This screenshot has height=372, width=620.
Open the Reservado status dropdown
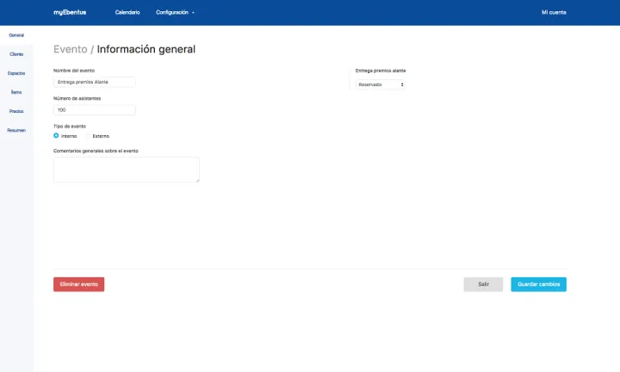[381, 84]
